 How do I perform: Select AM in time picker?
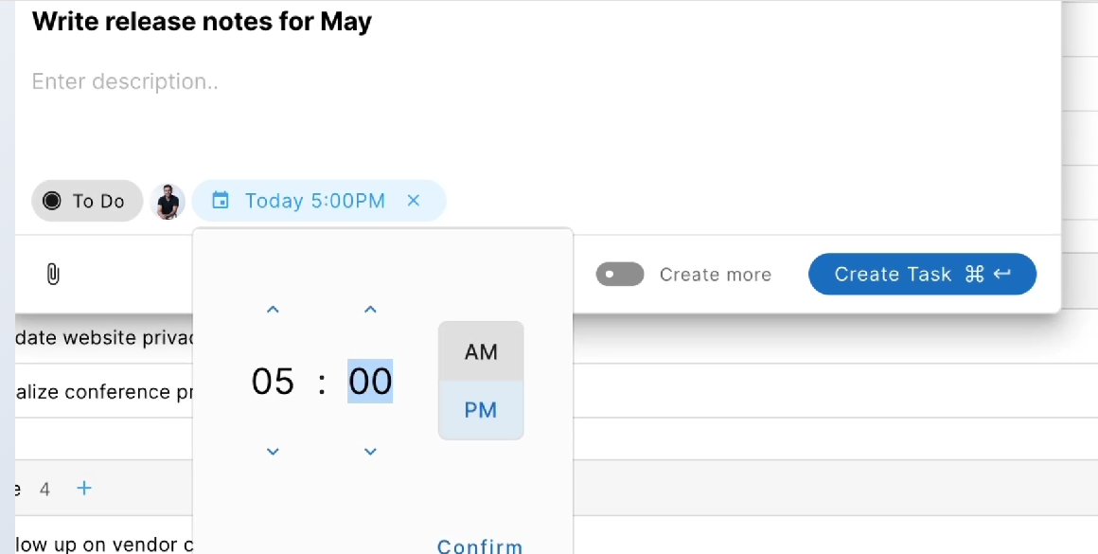pos(481,351)
